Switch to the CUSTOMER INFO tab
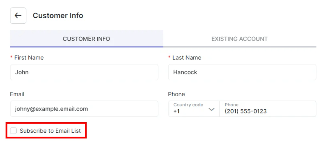This screenshot has width=322, height=147. click(x=86, y=39)
